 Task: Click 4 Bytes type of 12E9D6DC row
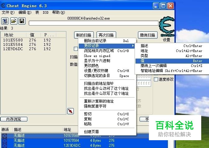(x=96, y=146)
